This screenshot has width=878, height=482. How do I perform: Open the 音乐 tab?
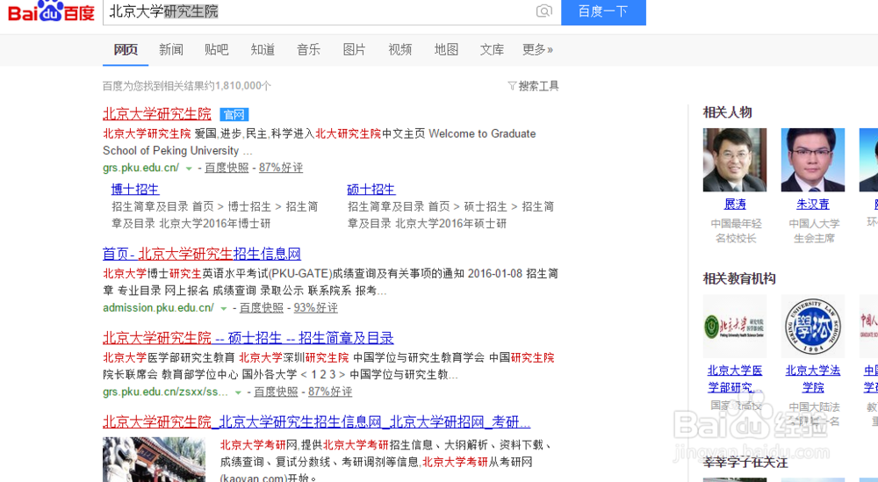308,50
